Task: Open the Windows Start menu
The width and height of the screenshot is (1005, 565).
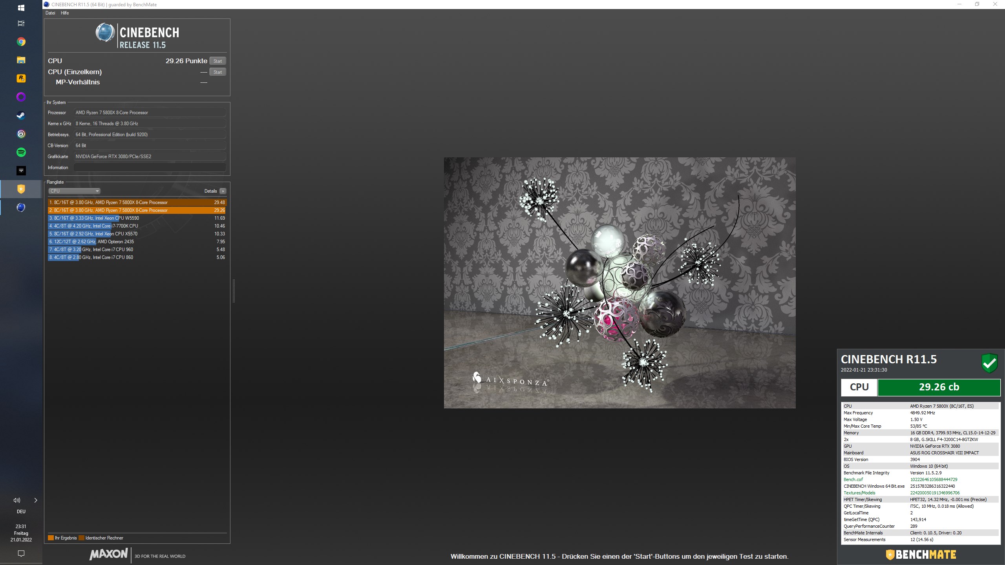Action: click(21, 8)
